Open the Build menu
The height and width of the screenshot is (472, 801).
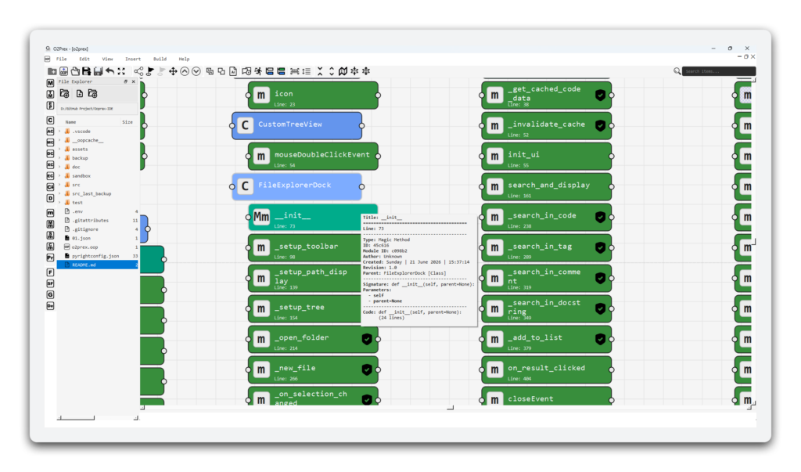(x=160, y=59)
